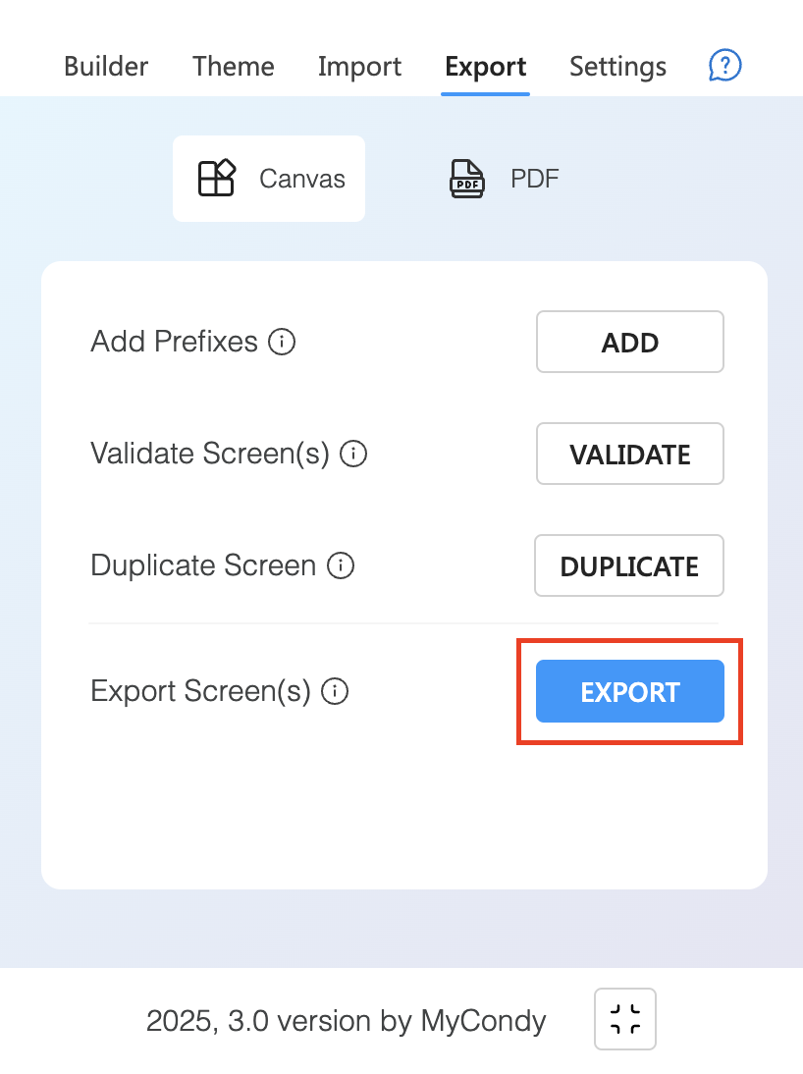This screenshot has width=803, height=1074.
Task: Show info for Add Prefixes
Action: (x=282, y=341)
